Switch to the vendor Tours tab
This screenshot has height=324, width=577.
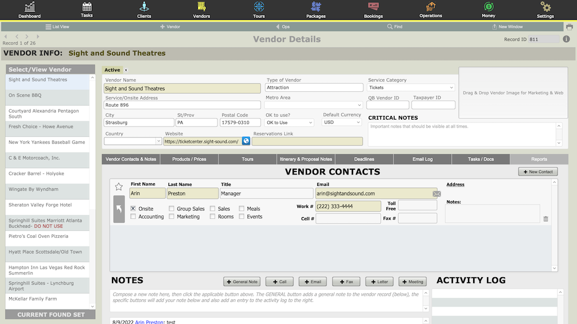tap(248, 159)
